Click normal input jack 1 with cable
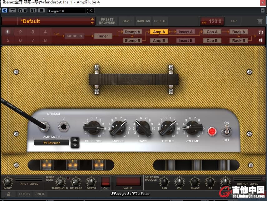Image resolution: width=267 pixels, height=201 pixels. coord(44,127)
